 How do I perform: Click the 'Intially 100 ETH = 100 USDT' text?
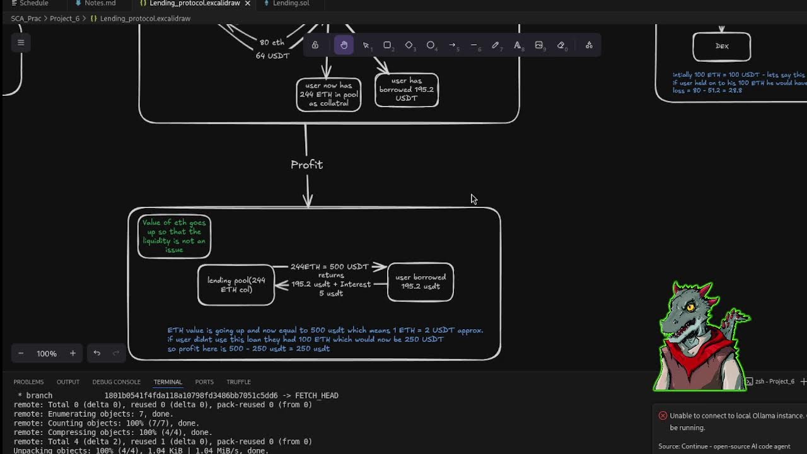[x=739, y=82]
